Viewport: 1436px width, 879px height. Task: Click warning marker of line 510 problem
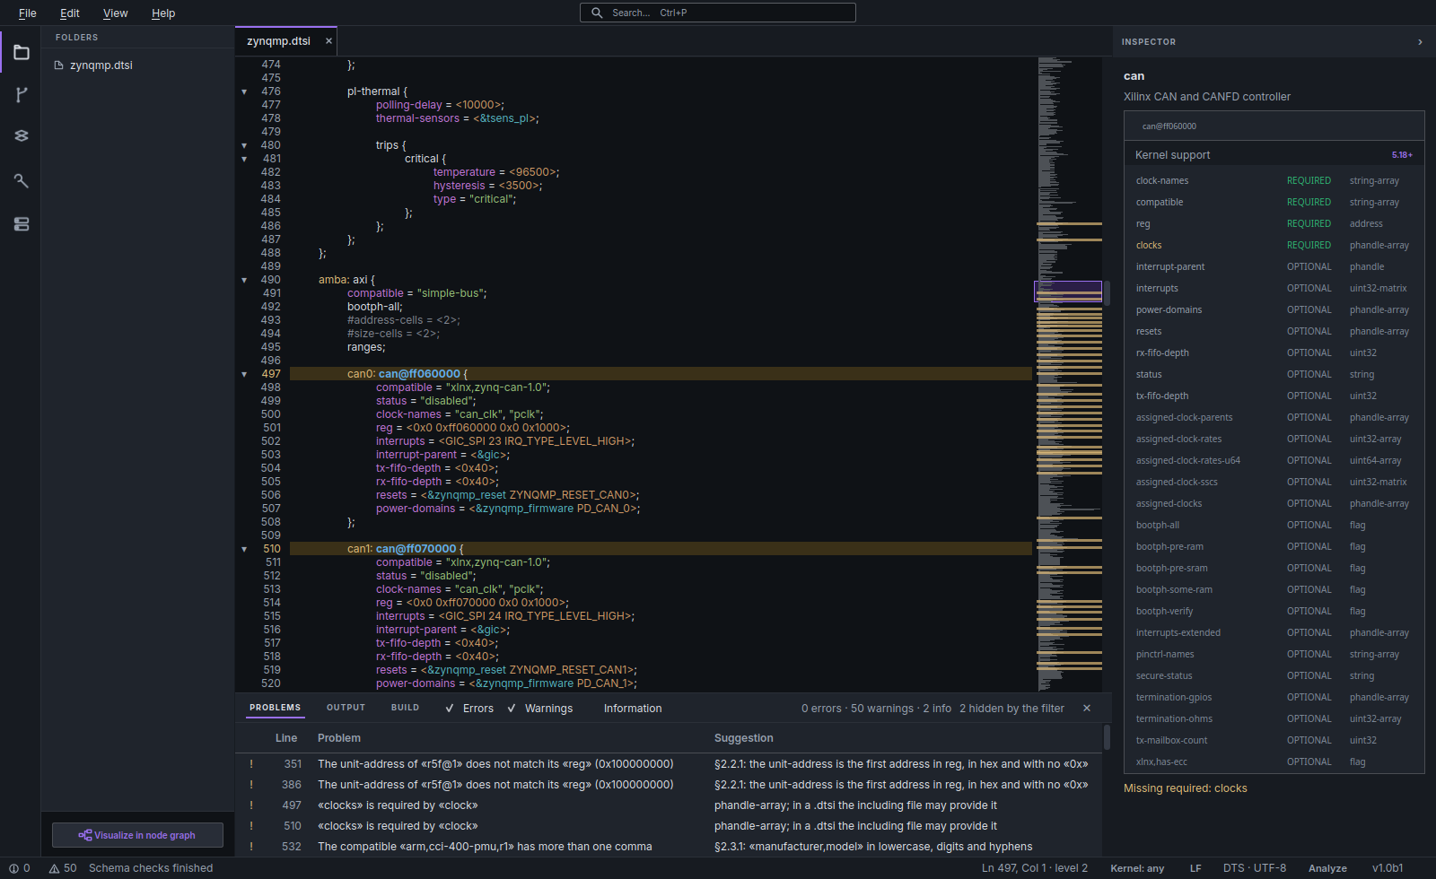[251, 826]
